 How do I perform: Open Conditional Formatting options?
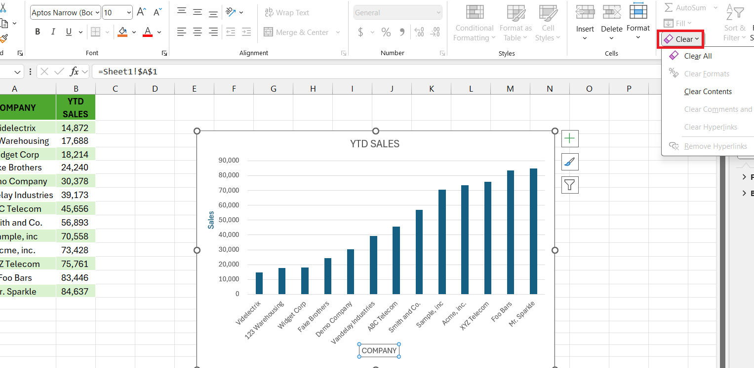click(x=474, y=23)
